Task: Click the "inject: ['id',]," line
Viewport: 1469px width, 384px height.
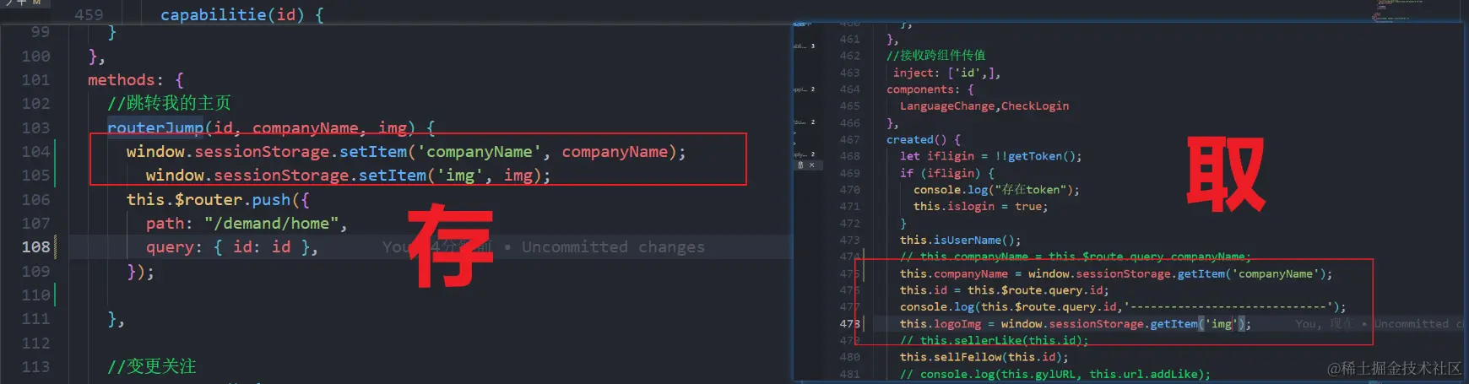Action: [x=947, y=73]
